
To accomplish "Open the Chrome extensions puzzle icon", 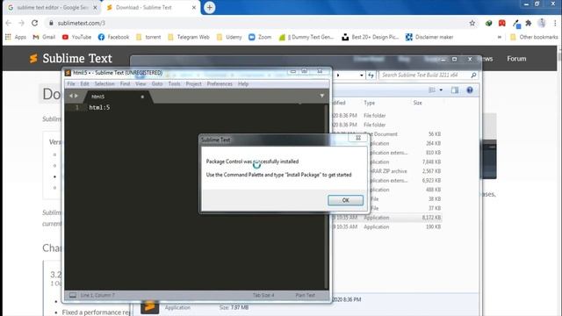I will click(x=529, y=23).
